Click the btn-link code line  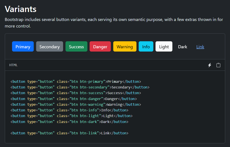pyautogui.click(x=69, y=133)
